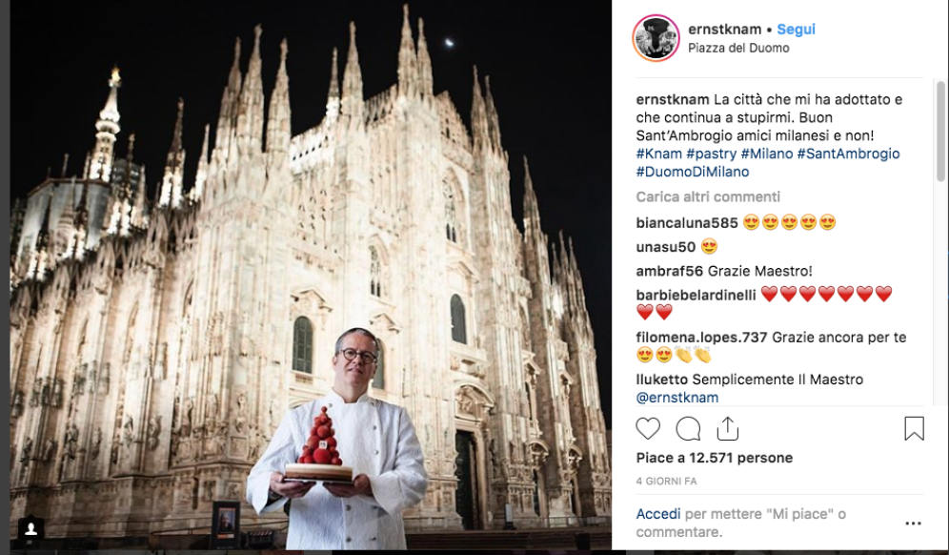Screen dimensions: 949x555
Task: Open the three-dot more options menu
Action: click(x=914, y=524)
